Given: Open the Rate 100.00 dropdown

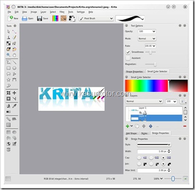Looking at the screenshot, I should [x=150, y=46].
